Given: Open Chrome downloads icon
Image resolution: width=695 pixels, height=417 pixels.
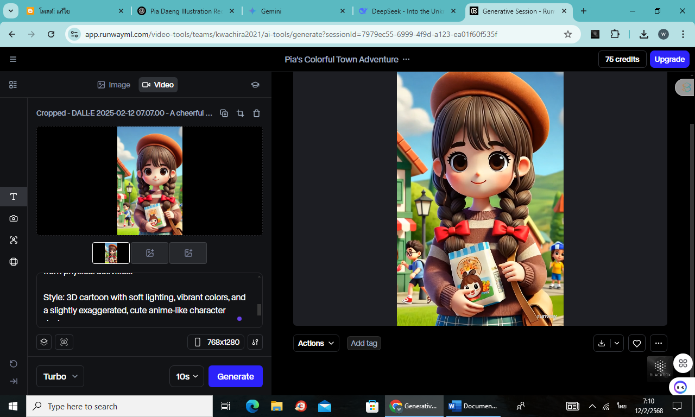Looking at the screenshot, I should pyautogui.click(x=643, y=34).
